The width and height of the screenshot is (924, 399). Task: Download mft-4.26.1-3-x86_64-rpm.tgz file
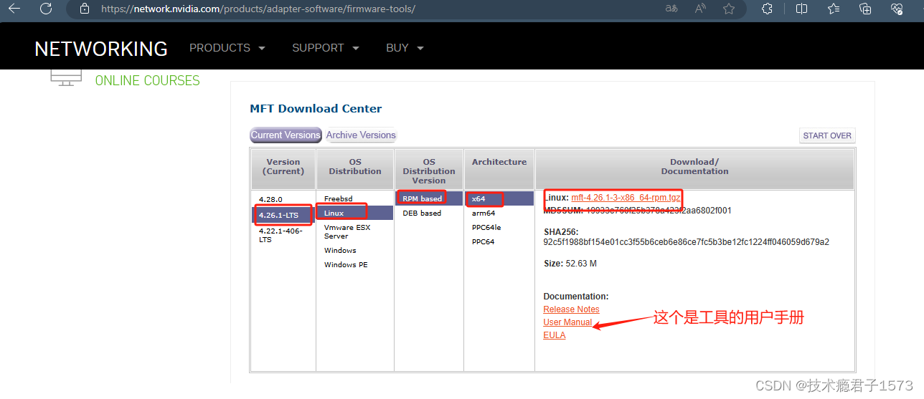[626, 197]
